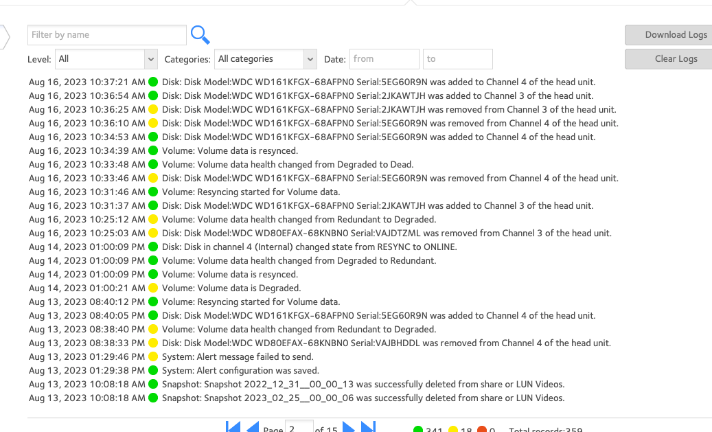Toggle the yellow warning log counter filter

[x=455, y=429]
